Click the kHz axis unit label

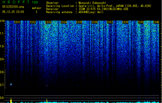2,21
